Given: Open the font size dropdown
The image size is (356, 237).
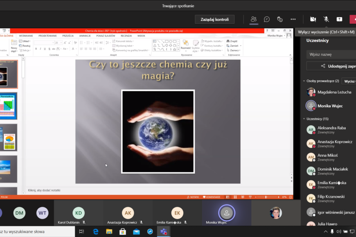Looking at the screenshot, I should pos(61,43).
